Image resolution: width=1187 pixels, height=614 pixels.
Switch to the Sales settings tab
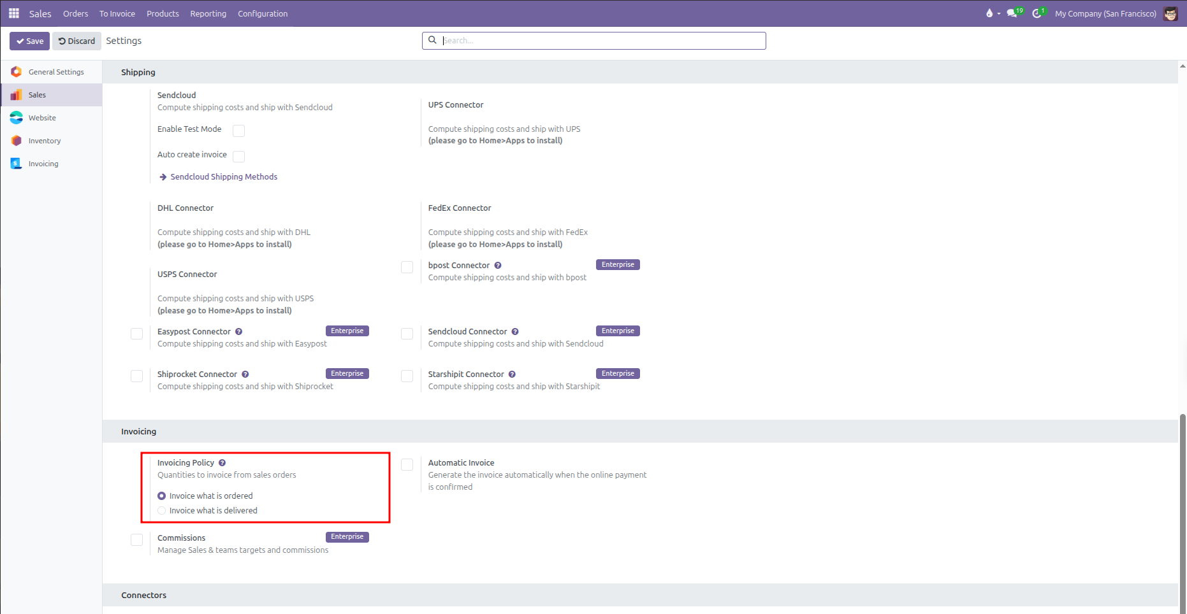(x=51, y=95)
